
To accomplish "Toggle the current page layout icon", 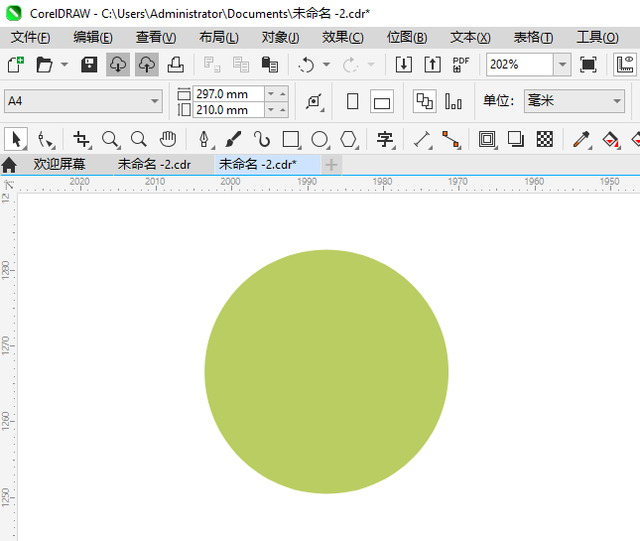I will [453, 101].
